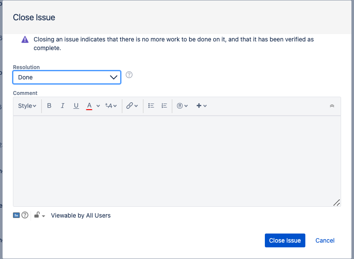Viewport: 354px width, 259px height.
Task: Click the help icon beside Resolution
Action: click(129, 75)
